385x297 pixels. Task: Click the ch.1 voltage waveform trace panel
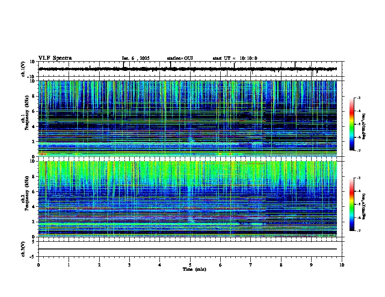click(x=190, y=69)
